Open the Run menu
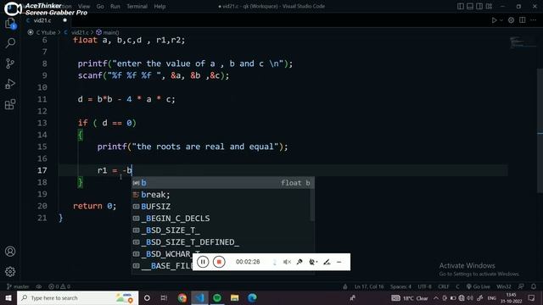This screenshot has width=543, height=305. 115,6
